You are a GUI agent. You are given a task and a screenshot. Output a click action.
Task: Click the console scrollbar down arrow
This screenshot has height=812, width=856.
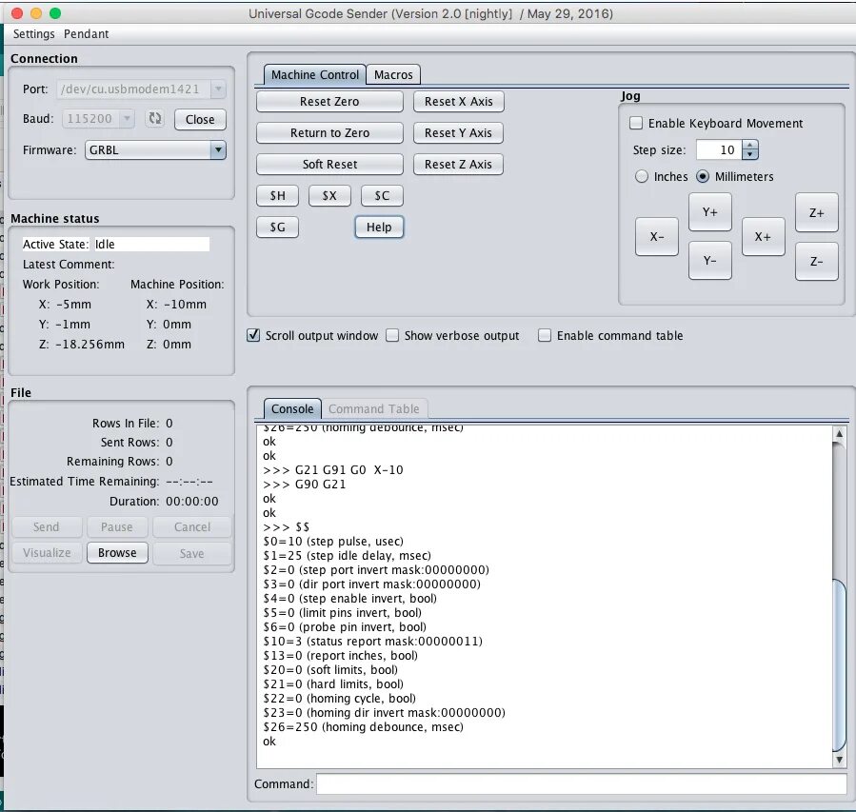pyautogui.click(x=839, y=760)
